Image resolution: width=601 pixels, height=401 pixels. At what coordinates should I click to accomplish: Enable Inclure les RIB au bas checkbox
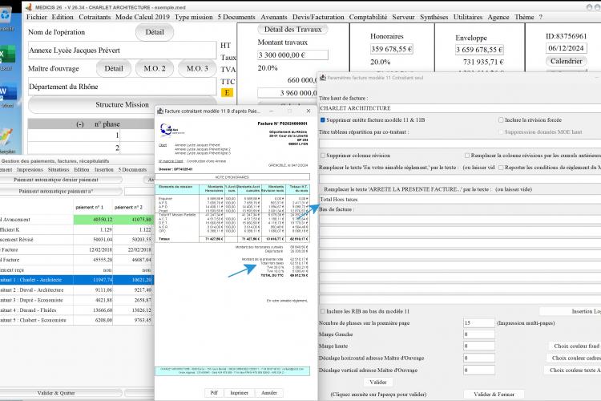point(323,311)
